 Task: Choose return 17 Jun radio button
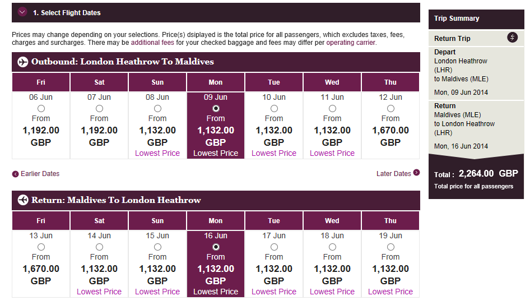tap(274, 247)
